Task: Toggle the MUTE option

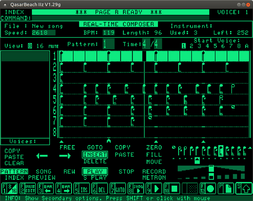Action: click(x=54, y=46)
